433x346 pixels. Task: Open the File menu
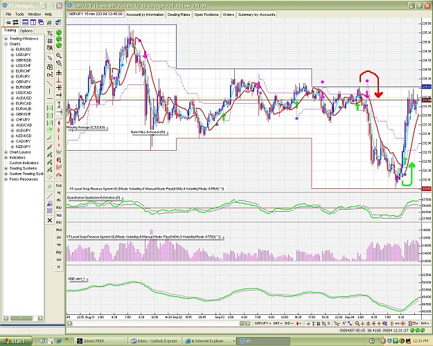coord(8,14)
